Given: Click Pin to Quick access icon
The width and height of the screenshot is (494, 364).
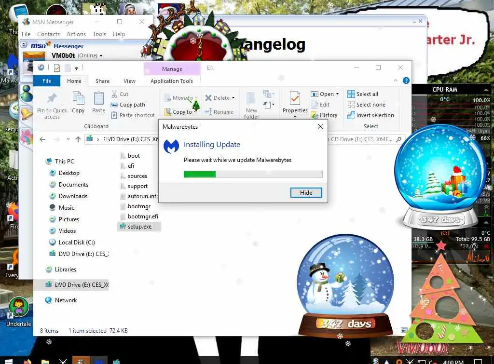Looking at the screenshot, I should pyautogui.click(x=52, y=98).
